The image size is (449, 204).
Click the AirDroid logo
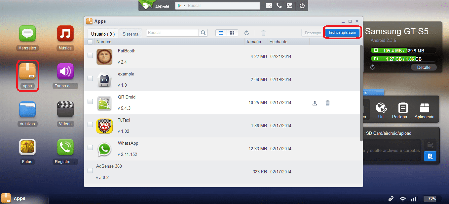(x=154, y=5)
